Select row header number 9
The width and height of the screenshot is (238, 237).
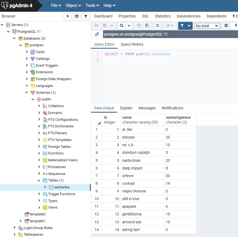(x=96, y=191)
